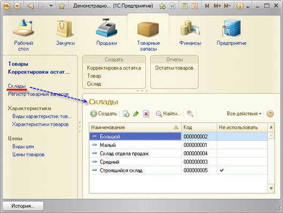Click the list scrollbar down arrow
283x213 pixels.
point(271,188)
